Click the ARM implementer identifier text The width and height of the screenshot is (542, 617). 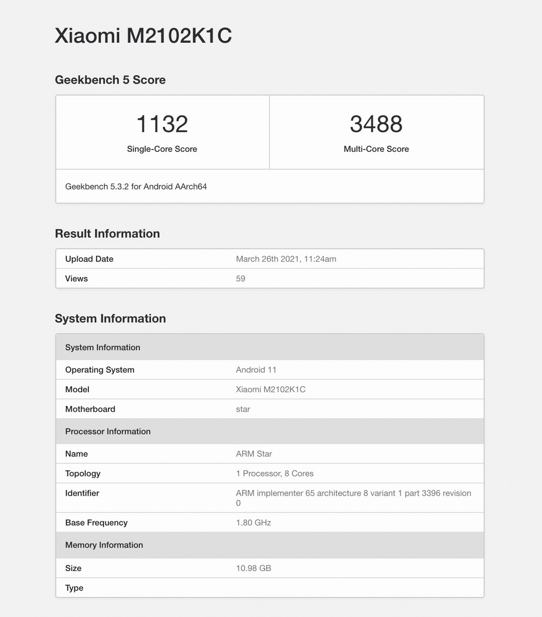click(x=353, y=493)
